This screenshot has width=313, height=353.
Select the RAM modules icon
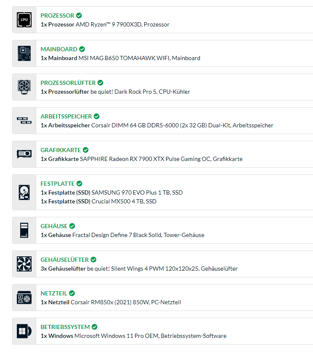(24, 121)
